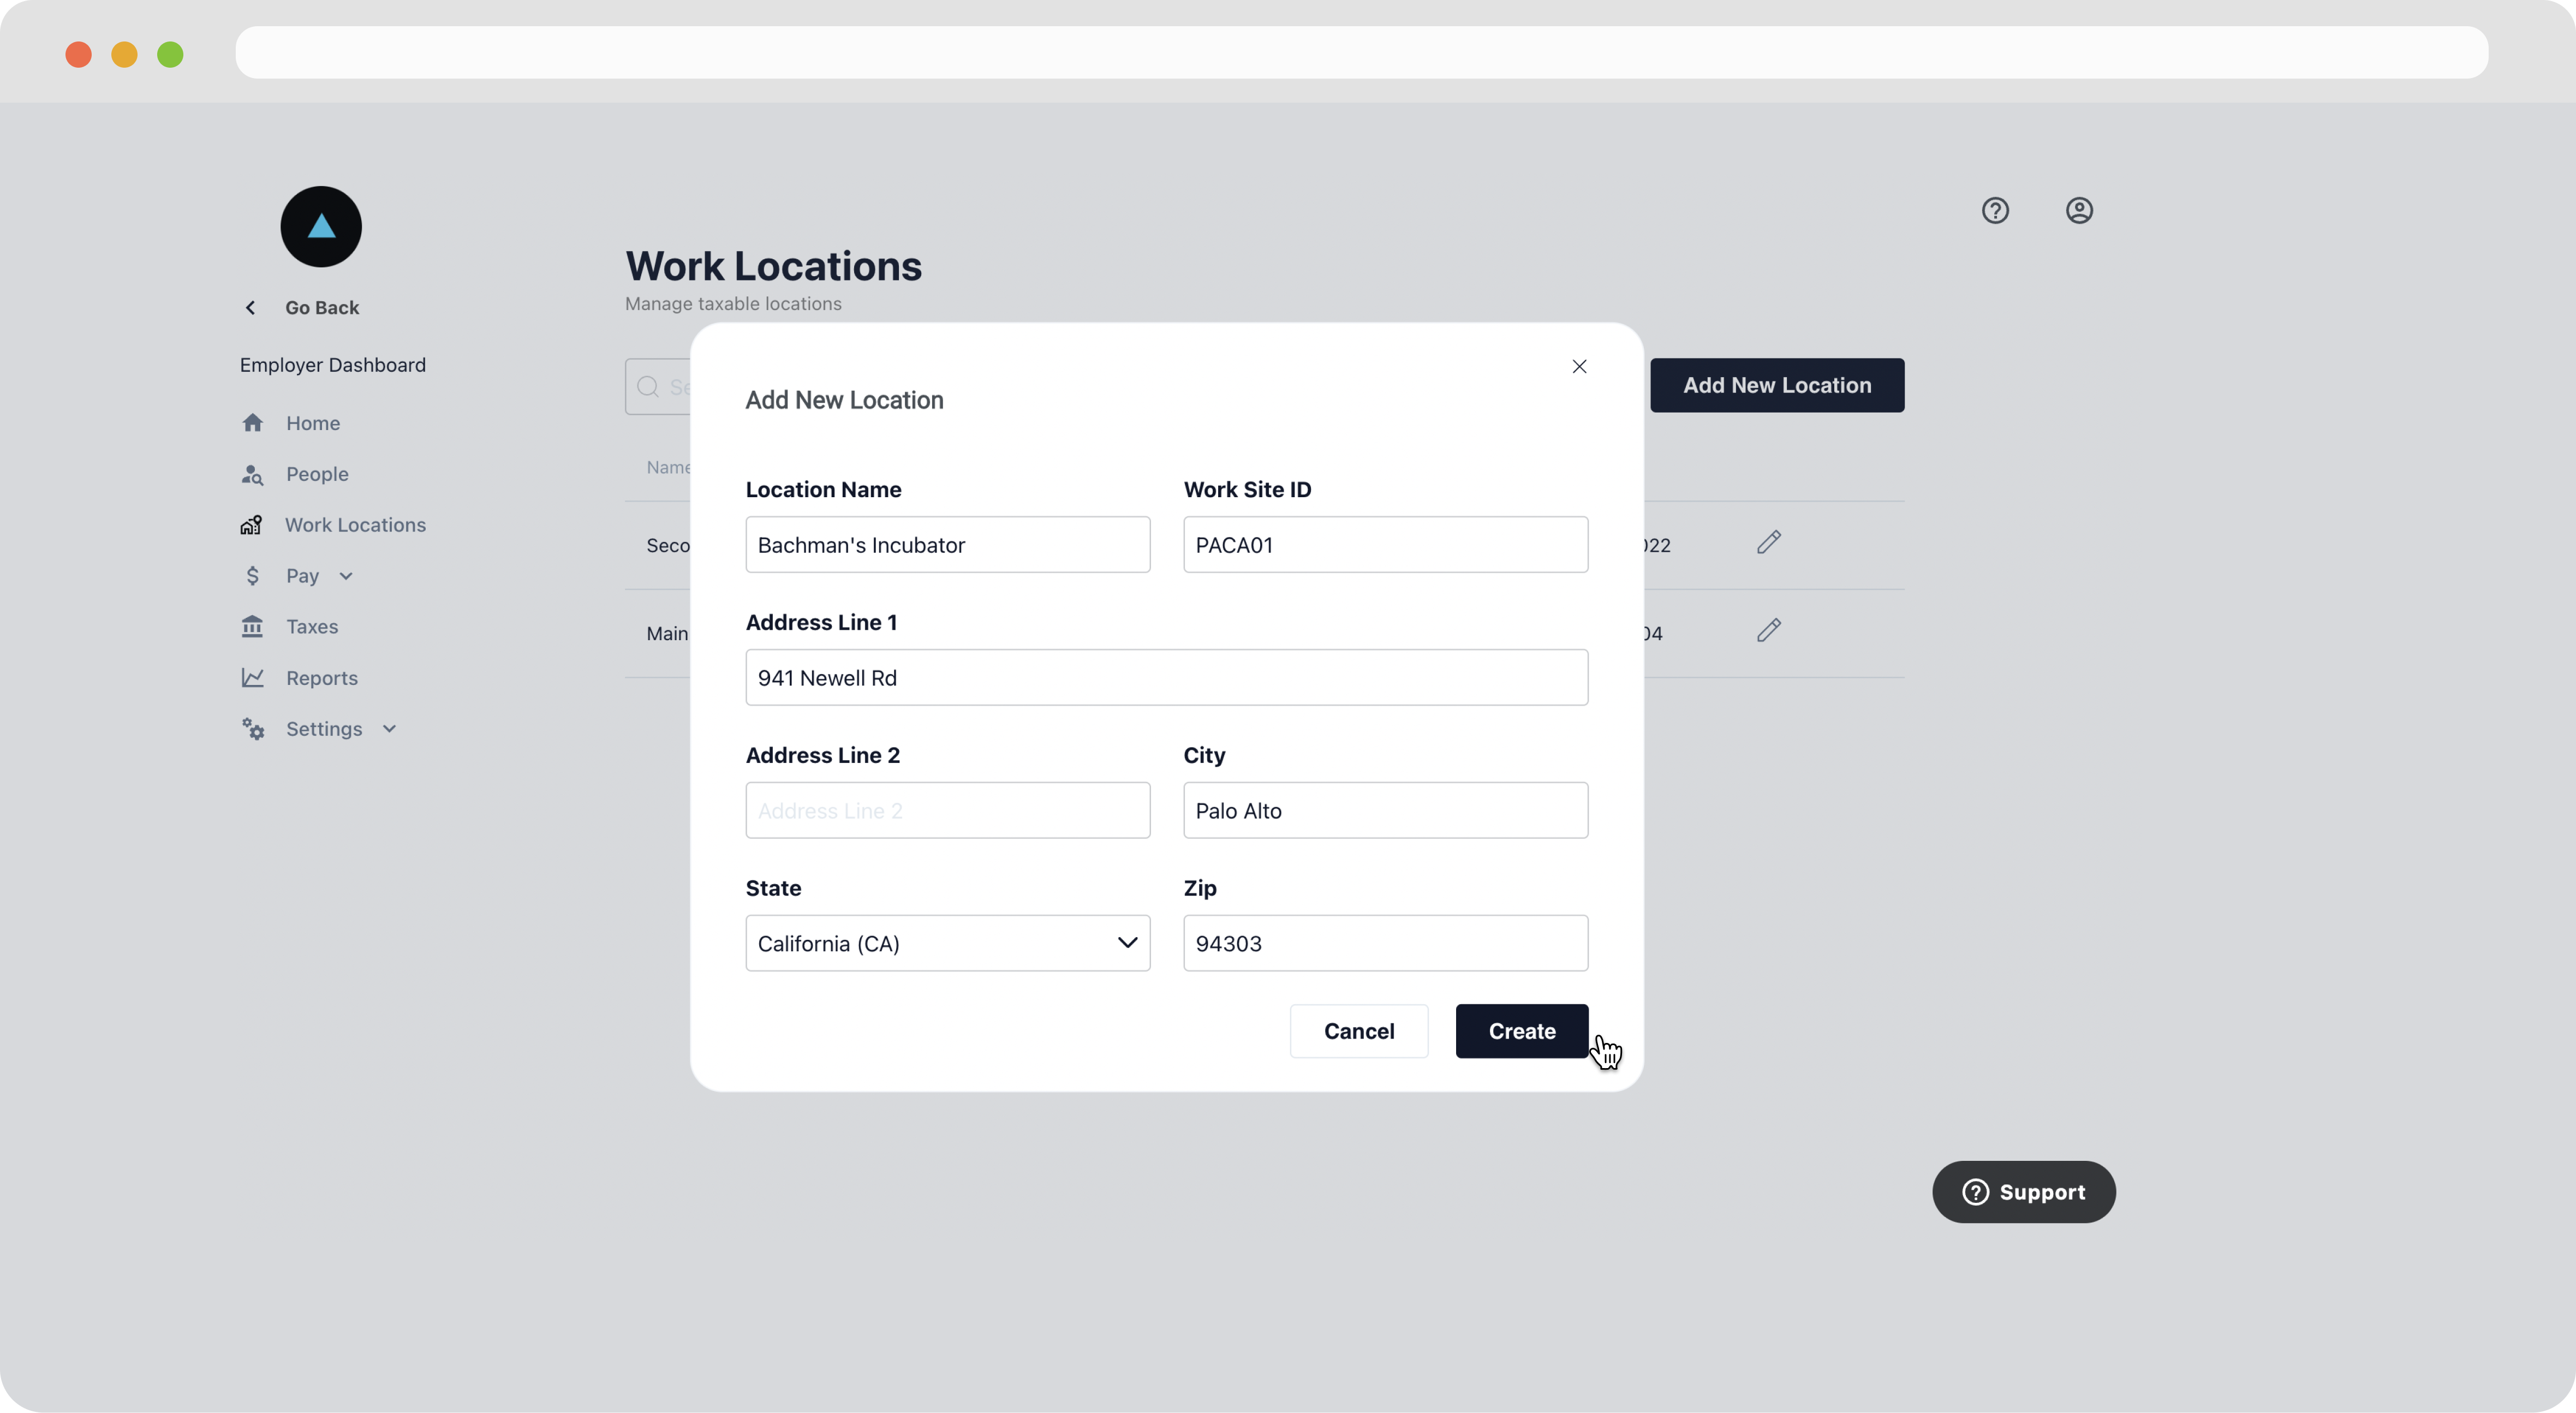Click the help question mark icon

pyautogui.click(x=1995, y=210)
